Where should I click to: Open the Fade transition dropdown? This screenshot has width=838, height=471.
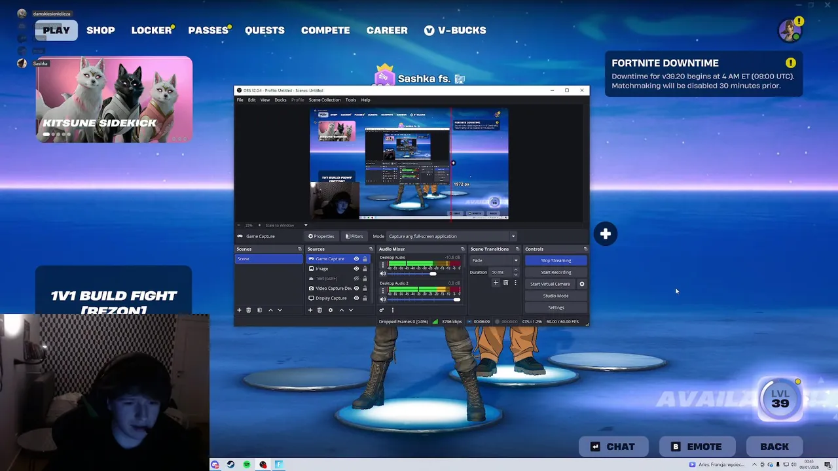click(x=494, y=260)
